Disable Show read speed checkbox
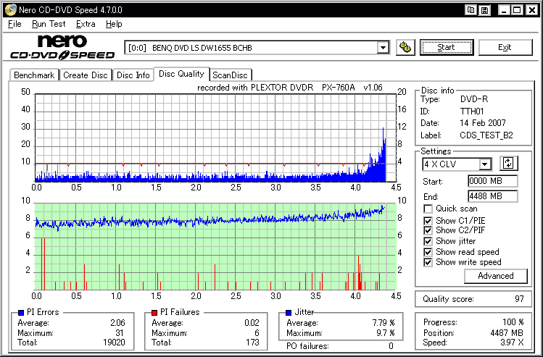The width and height of the screenshot is (543, 357). tap(428, 252)
